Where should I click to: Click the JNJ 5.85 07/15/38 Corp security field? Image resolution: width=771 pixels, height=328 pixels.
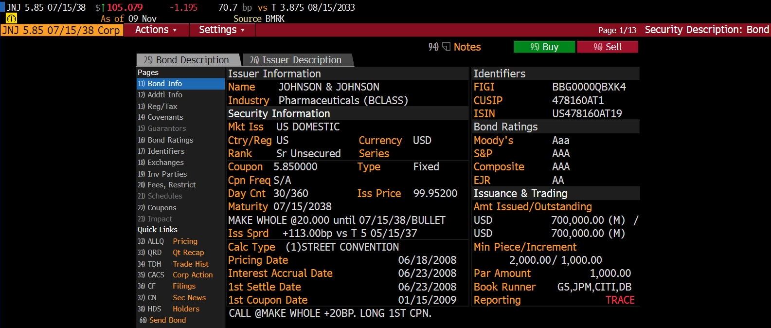coord(61,30)
